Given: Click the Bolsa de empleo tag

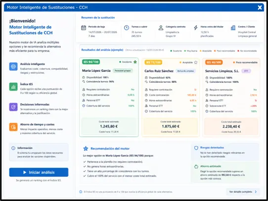Looking at the screenshot, I should pos(185,71).
